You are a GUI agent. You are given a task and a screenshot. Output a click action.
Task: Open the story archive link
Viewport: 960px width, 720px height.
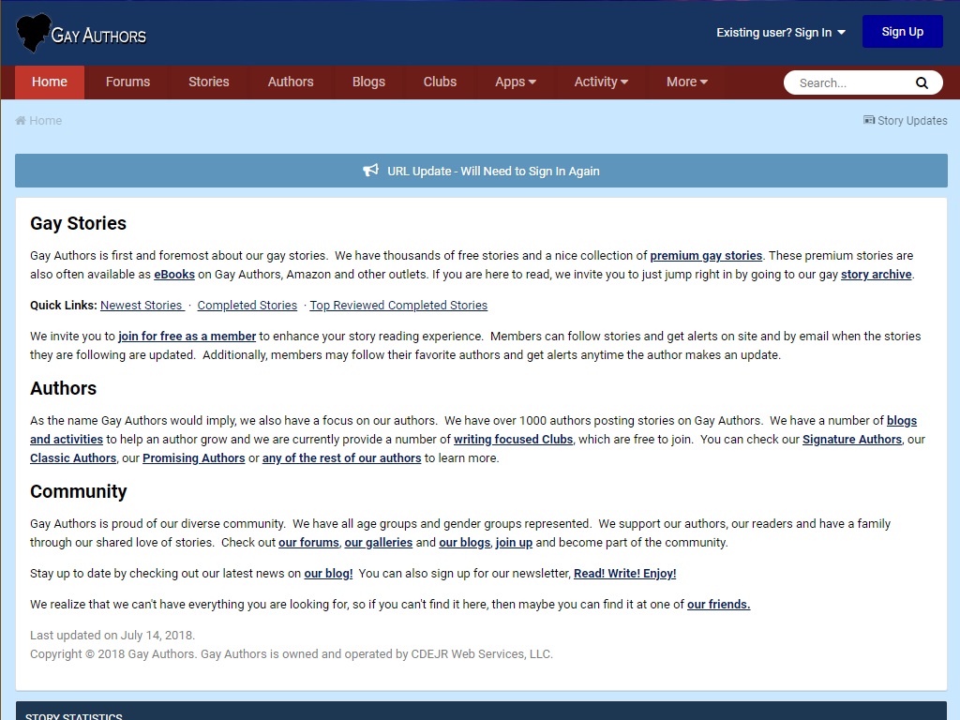tap(877, 275)
